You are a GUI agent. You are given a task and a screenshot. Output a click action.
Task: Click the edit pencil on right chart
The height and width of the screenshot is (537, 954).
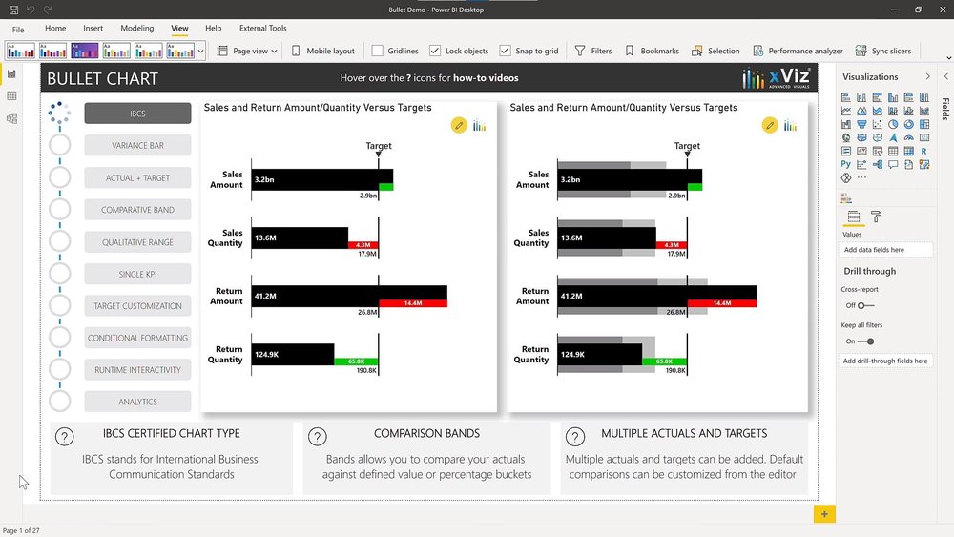click(770, 125)
